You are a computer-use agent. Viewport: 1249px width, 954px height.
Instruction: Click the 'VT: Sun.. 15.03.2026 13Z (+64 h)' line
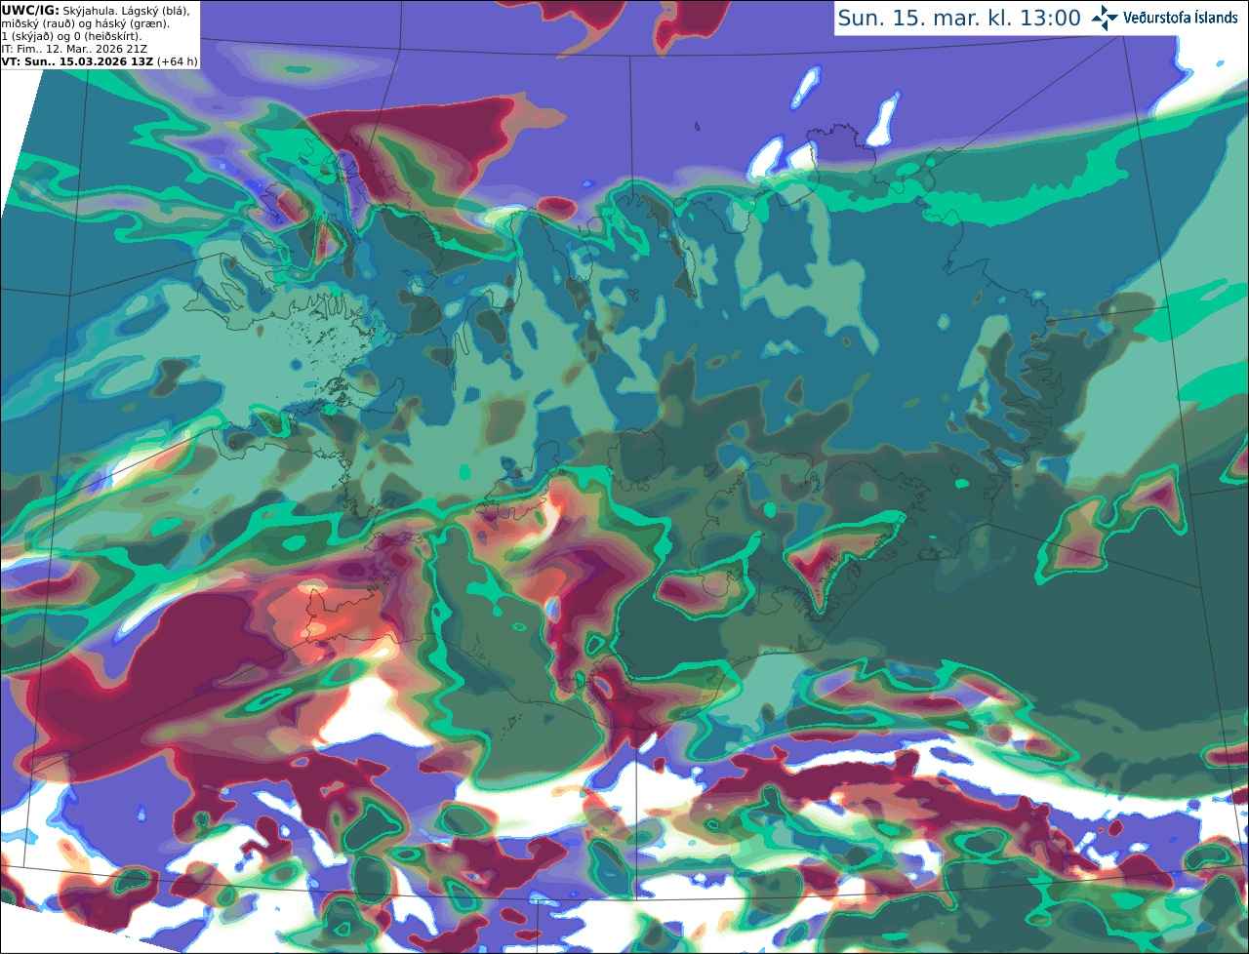100,61
